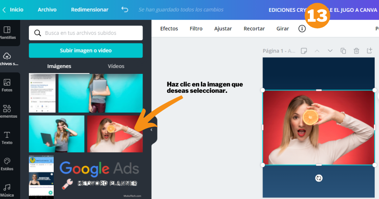Go back to Inicio
The width and height of the screenshot is (379, 199).
point(13,9)
